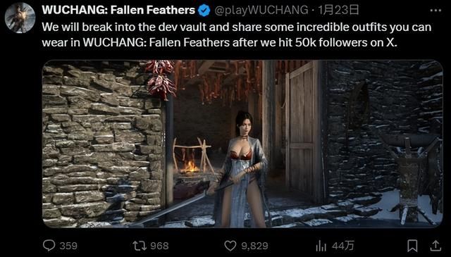Open the 1月23日 post date link
Image resolution: width=451 pixels, height=257 pixels.
point(338,11)
